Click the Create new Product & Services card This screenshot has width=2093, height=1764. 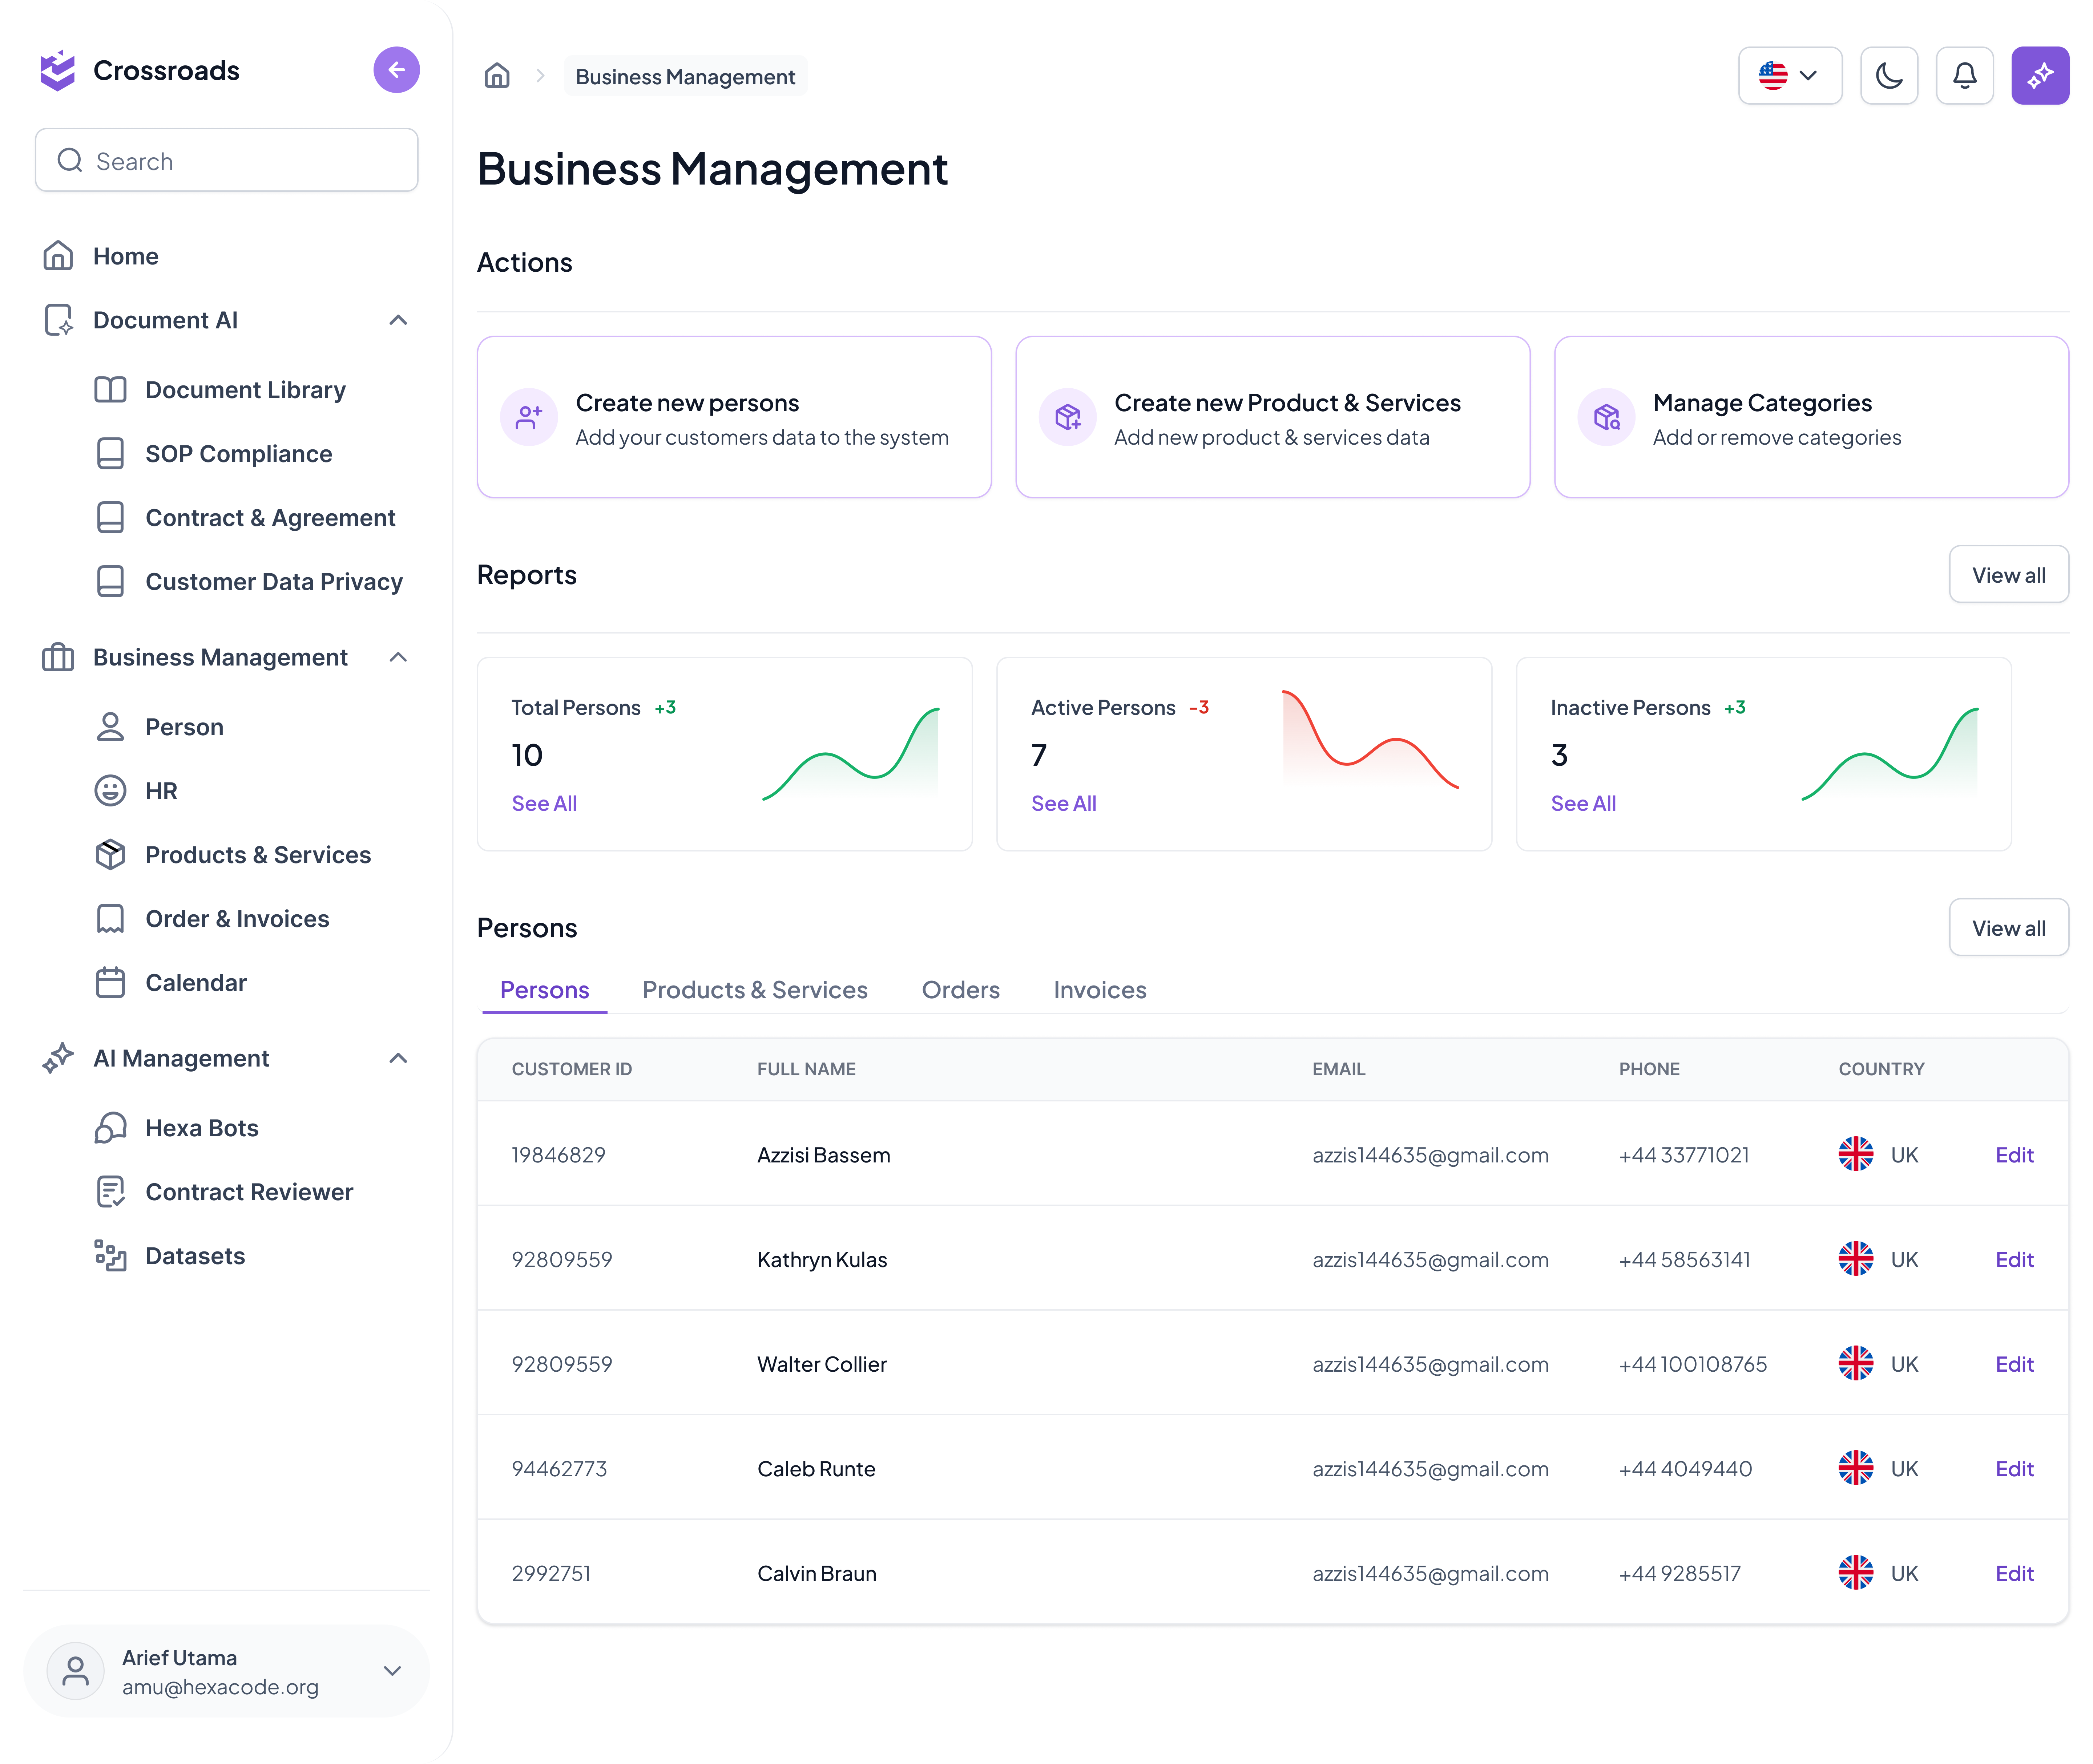pyautogui.click(x=1273, y=417)
